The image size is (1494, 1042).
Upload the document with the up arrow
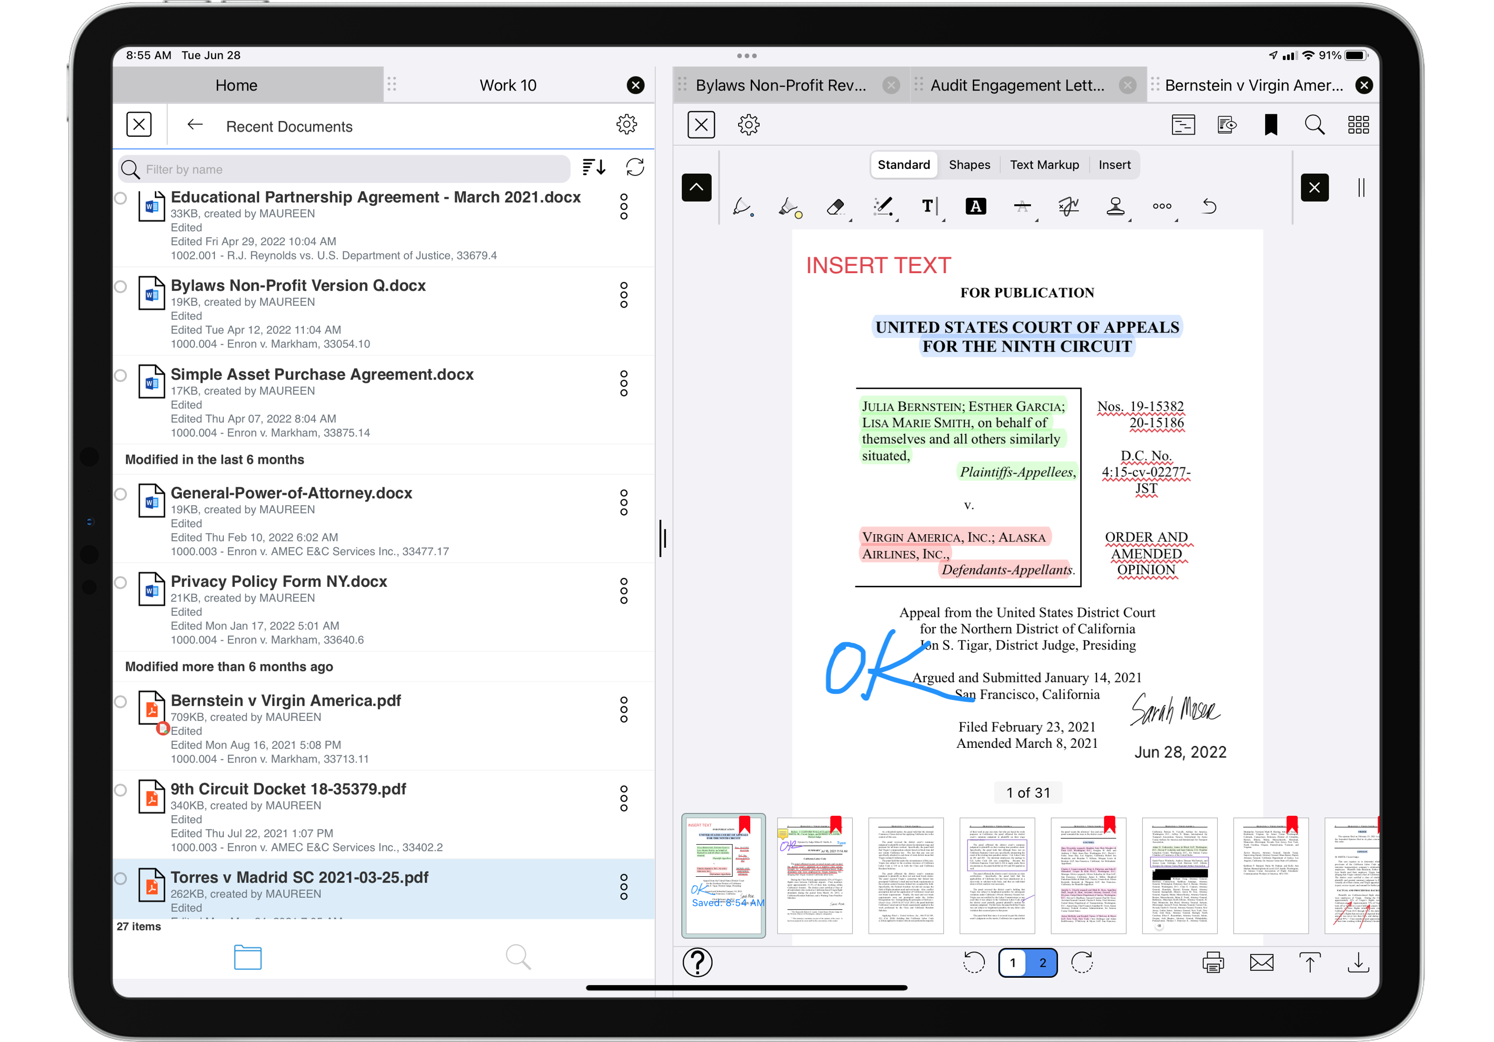tap(1310, 963)
